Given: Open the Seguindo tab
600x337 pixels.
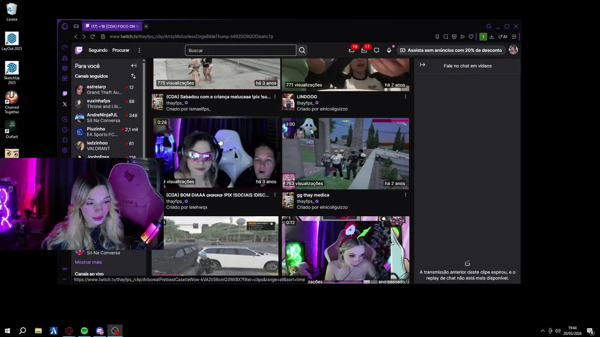Looking at the screenshot, I should point(98,50).
